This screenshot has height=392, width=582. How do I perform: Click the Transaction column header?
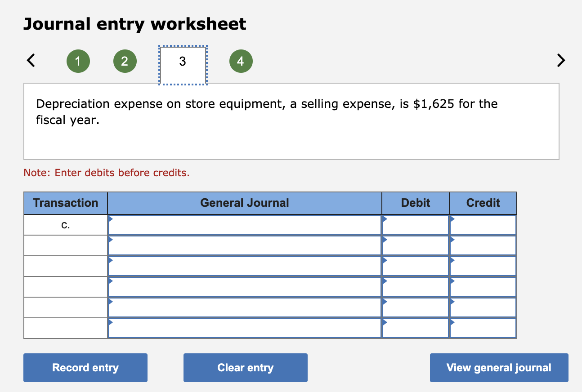66,203
